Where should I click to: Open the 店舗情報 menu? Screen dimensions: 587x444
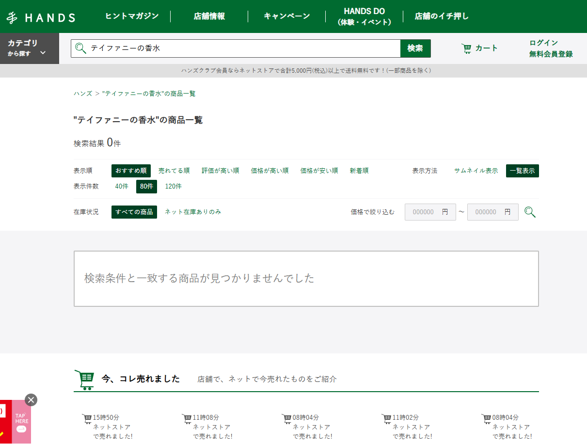point(209,16)
